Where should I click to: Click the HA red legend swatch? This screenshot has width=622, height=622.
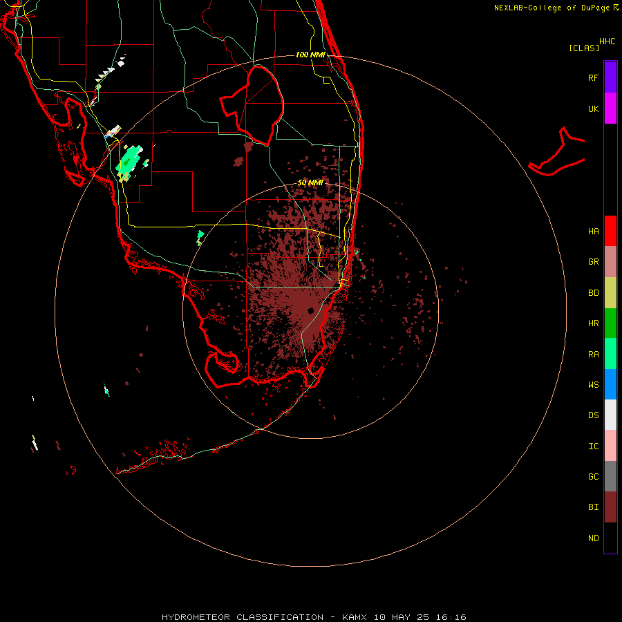pos(610,231)
